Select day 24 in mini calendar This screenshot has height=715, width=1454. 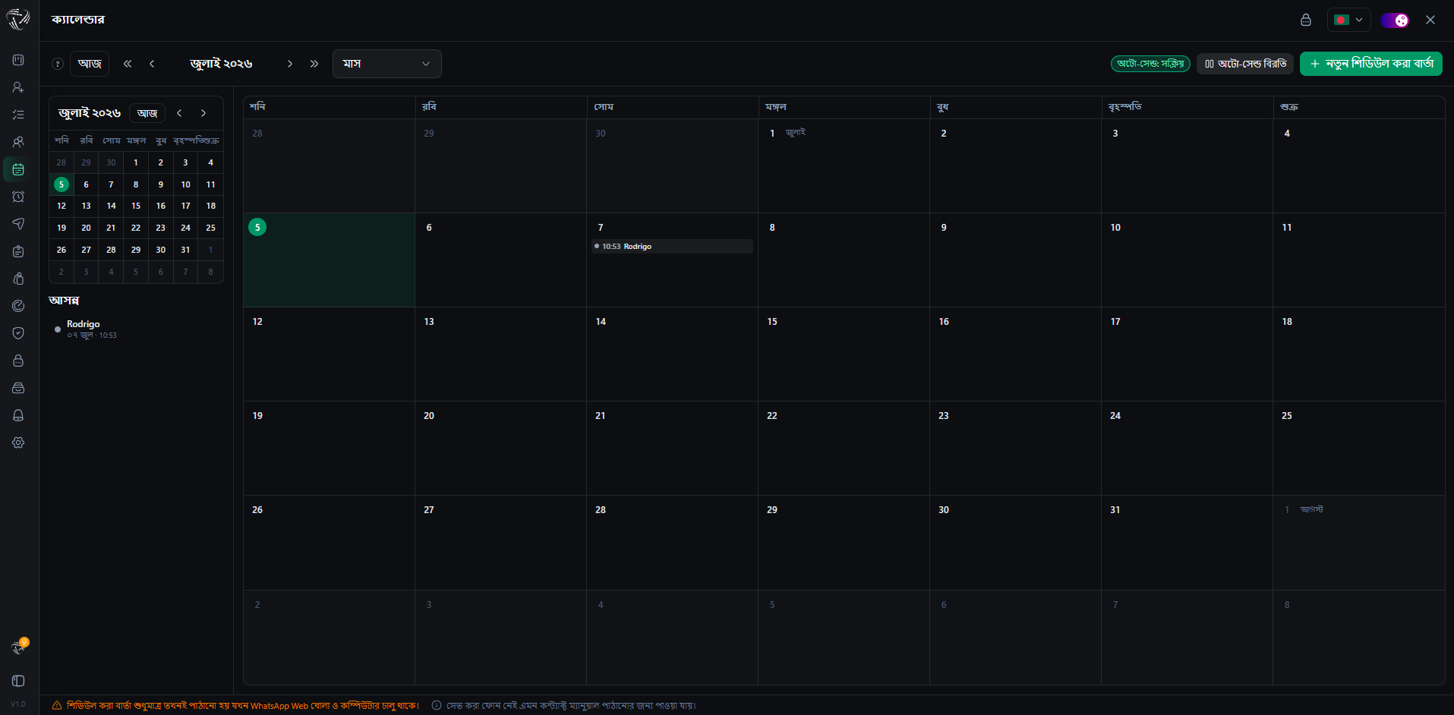185,228
